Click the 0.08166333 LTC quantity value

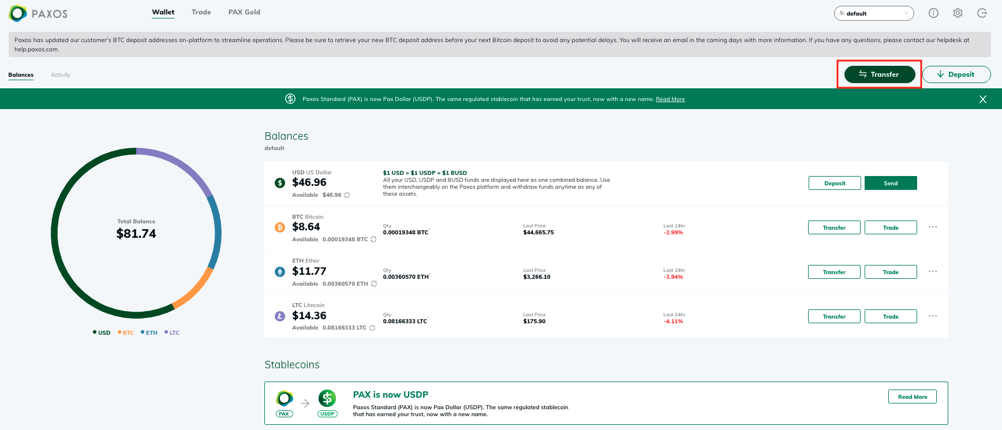tap(405, 321)
